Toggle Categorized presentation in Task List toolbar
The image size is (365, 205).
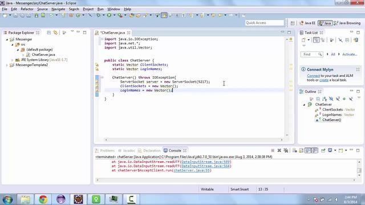(316, 40)
